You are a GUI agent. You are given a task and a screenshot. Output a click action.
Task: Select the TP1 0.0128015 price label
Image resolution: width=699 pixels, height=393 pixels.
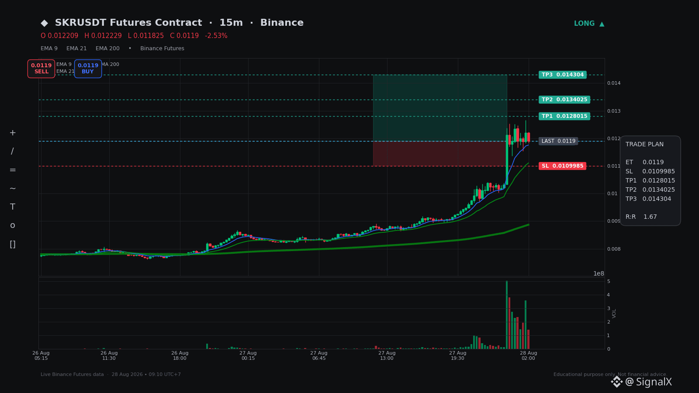(564, 116)
